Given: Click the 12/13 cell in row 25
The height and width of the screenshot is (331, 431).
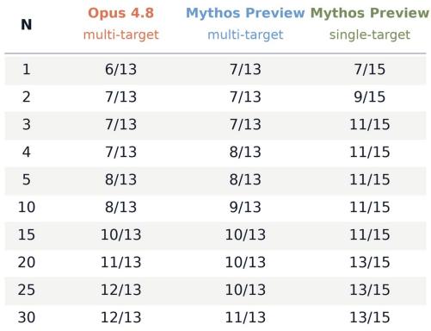Looking at the screenshot, I should point(120,290).
